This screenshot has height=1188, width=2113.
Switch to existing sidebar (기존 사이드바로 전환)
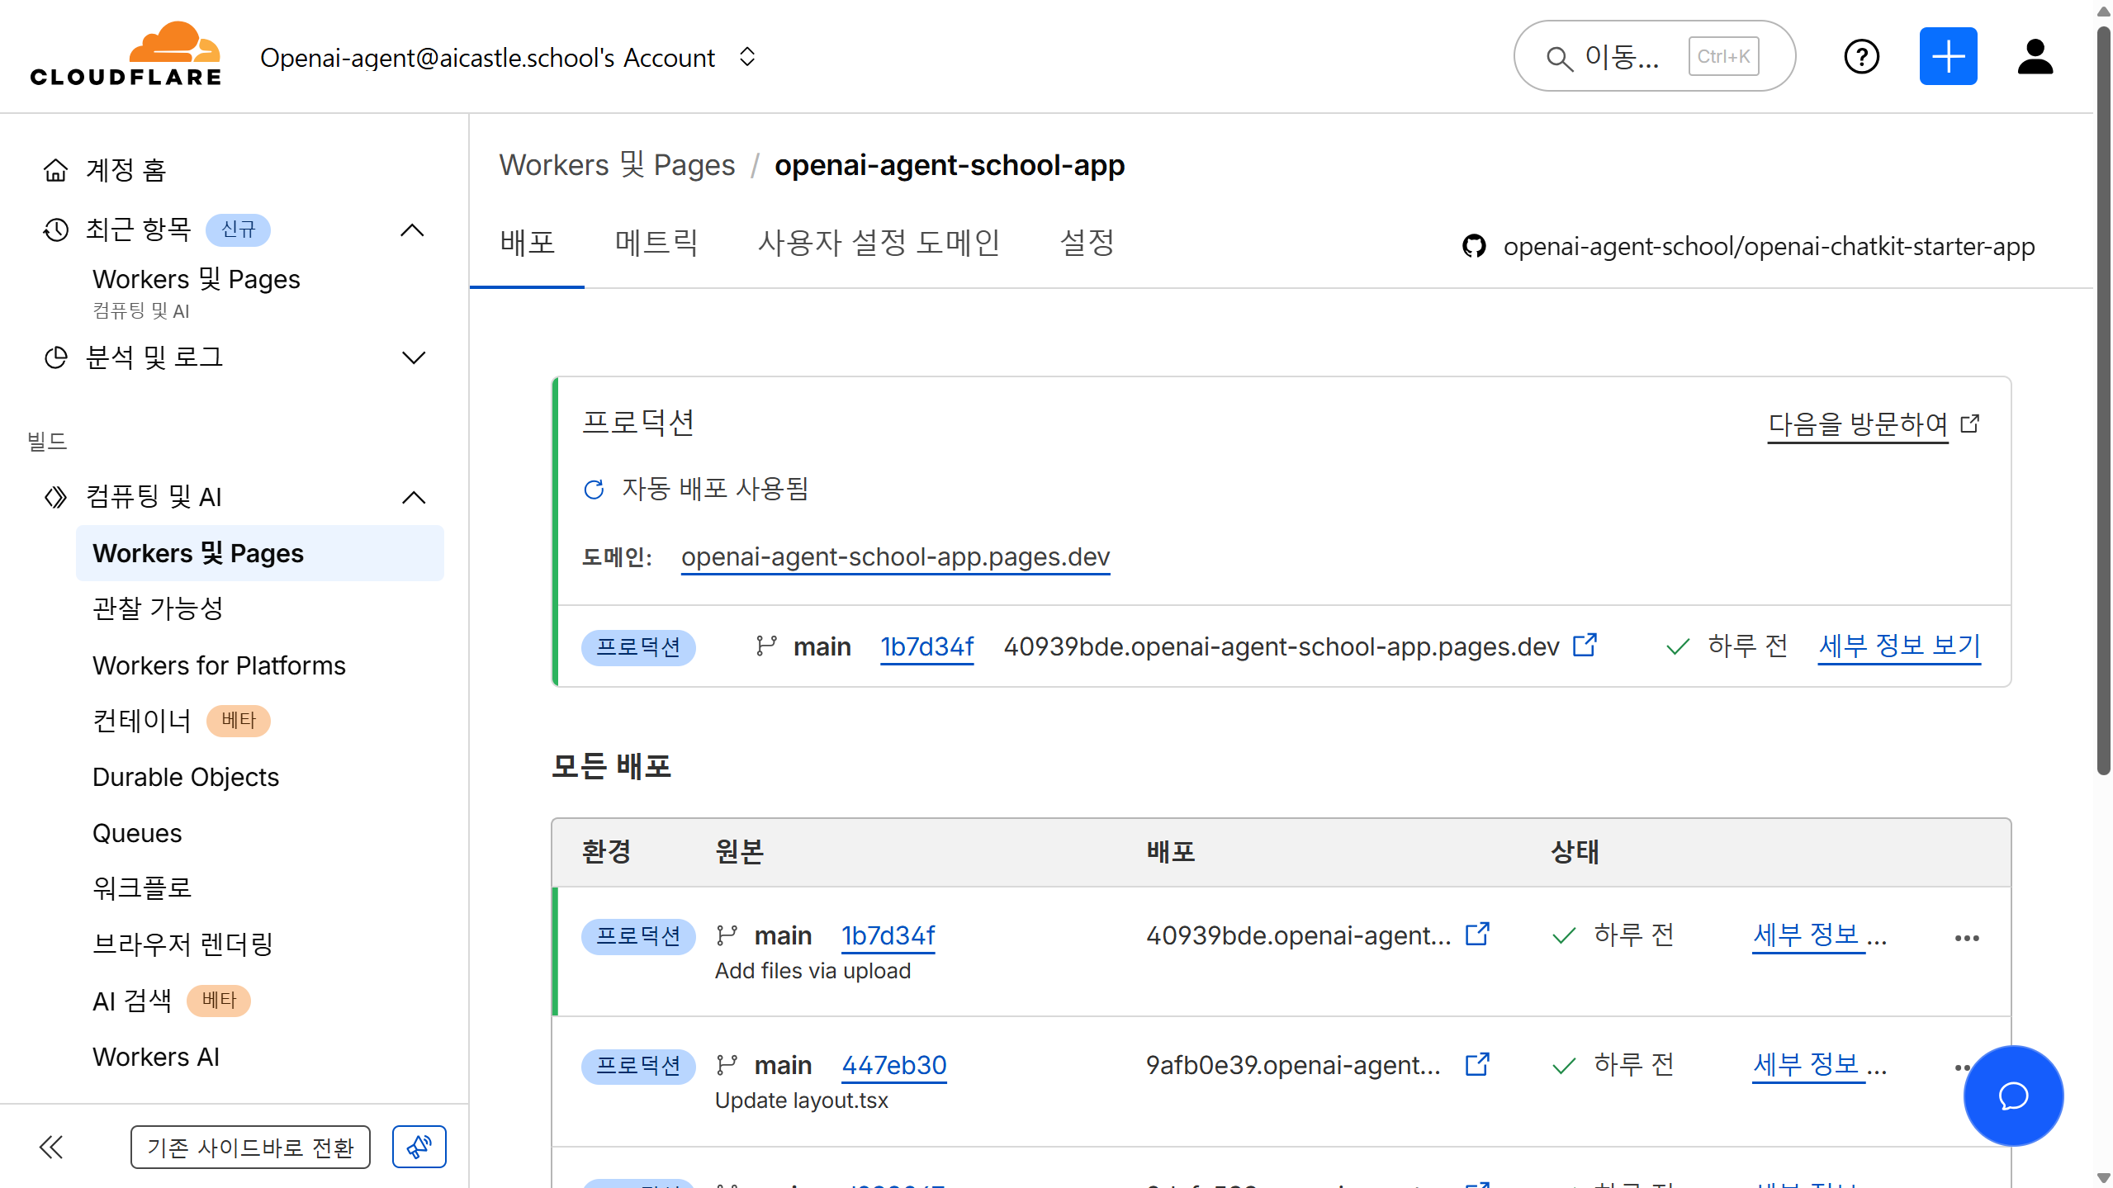(x=250, y=1147)
